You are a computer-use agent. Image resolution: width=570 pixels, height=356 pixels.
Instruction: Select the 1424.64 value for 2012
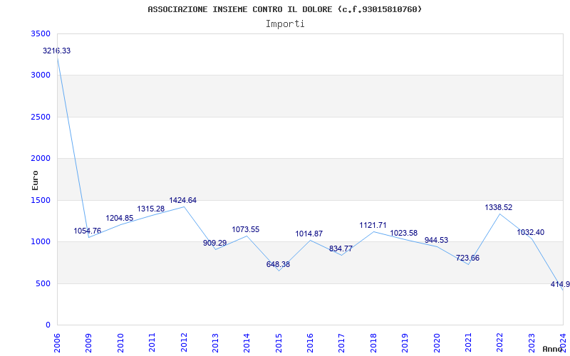(x=183, y=201)
